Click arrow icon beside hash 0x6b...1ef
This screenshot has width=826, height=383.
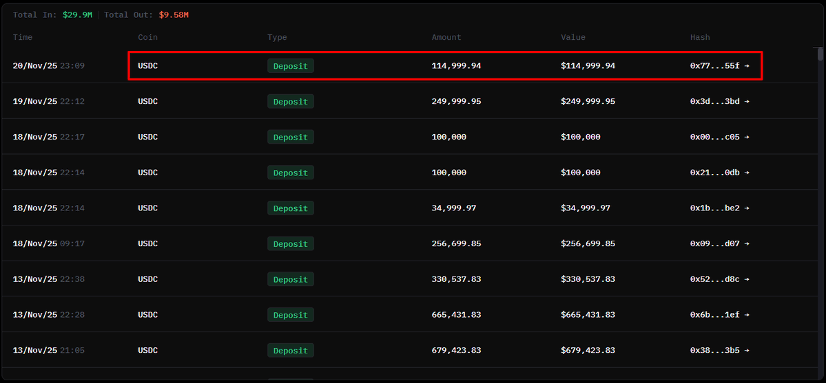coord(747,315)
